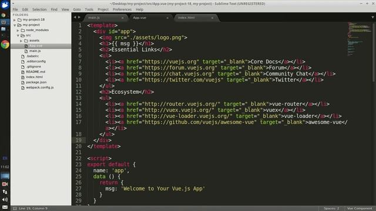The height and width of the screenshot is (211, 376).
Task: Open the window menu arrow in title bar
Action: (13, 4)
